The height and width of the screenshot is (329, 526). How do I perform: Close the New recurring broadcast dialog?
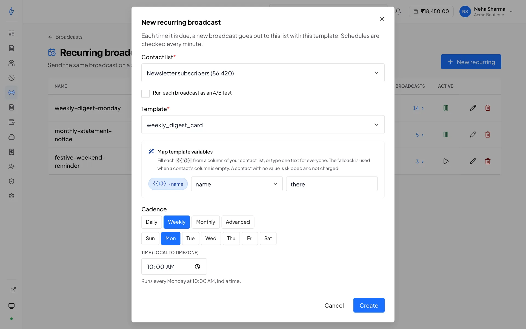[382, 19]
